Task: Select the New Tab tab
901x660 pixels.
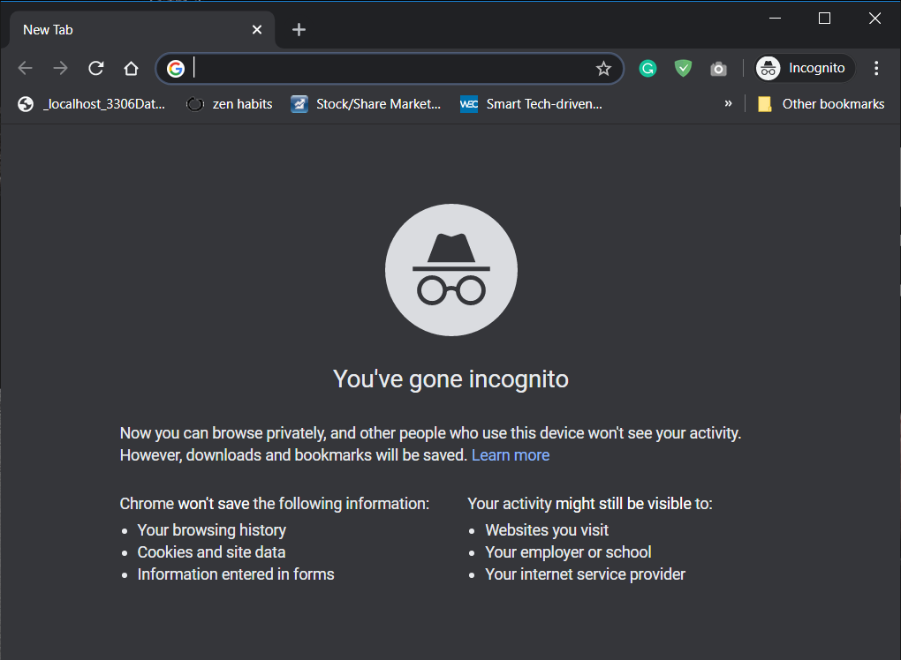Action: pos(142,30)
